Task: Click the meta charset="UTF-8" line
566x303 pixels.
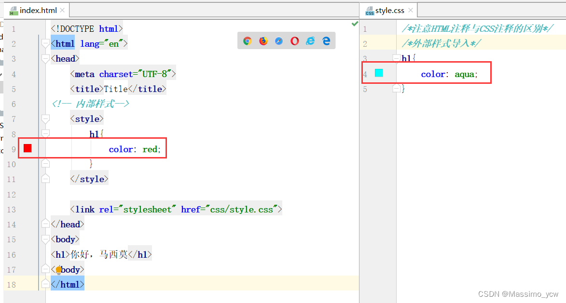Action: pyautogui.click(x=123, y=74)
